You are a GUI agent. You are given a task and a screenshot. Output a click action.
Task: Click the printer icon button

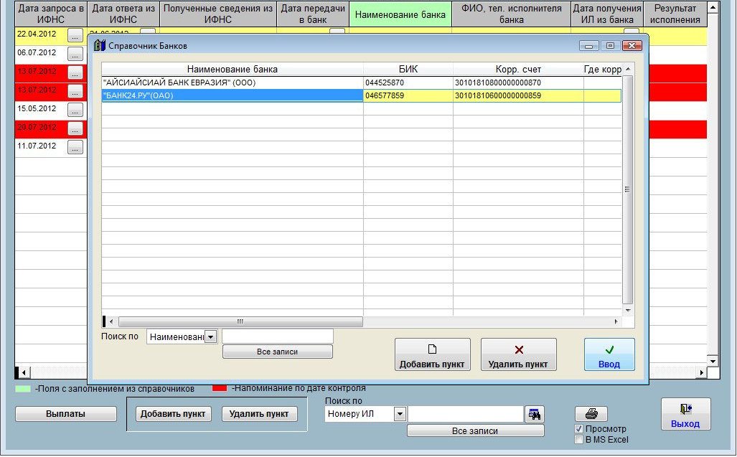(591, 414)
